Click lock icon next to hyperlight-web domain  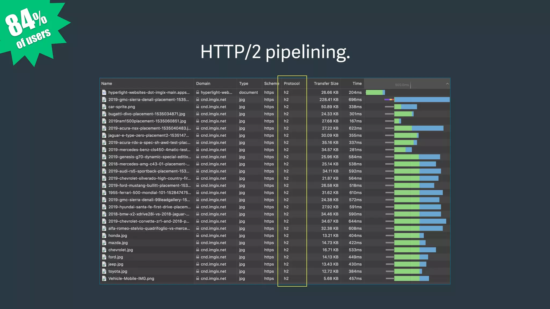198,92
